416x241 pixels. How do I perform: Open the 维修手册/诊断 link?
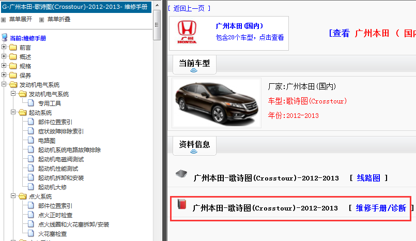tap(381, 208)
